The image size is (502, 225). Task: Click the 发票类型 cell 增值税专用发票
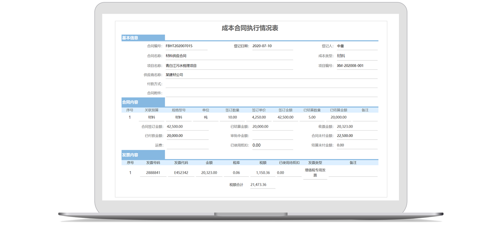315,173
